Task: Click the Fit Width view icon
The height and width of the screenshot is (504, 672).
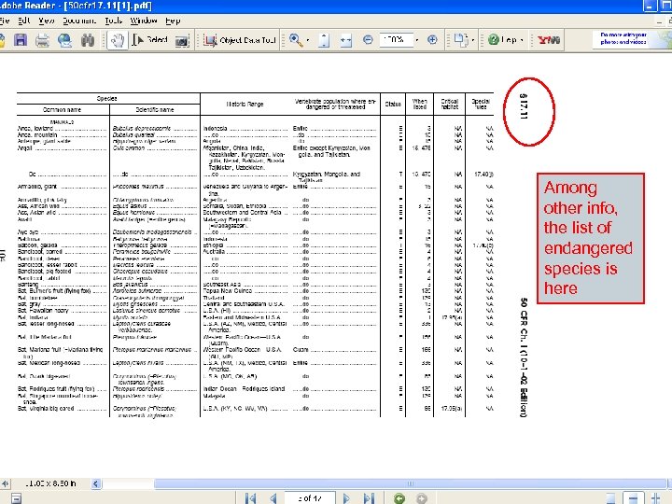Action: (345, 40)
